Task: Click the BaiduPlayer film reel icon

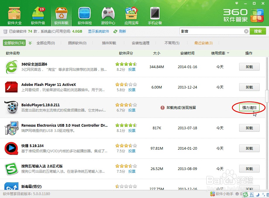Action: [x=11, y=107]
